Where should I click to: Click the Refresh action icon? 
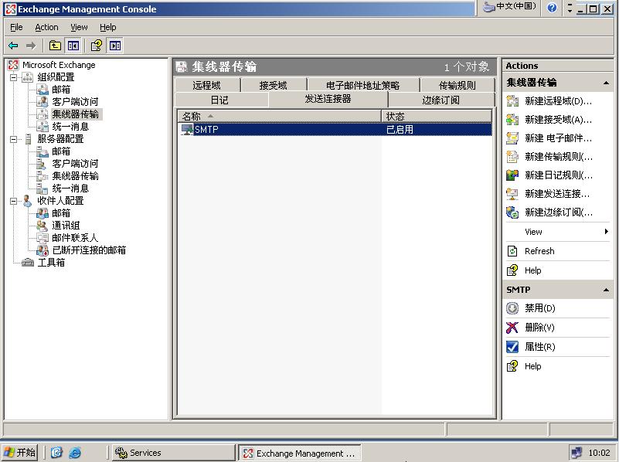click(512, 251)
